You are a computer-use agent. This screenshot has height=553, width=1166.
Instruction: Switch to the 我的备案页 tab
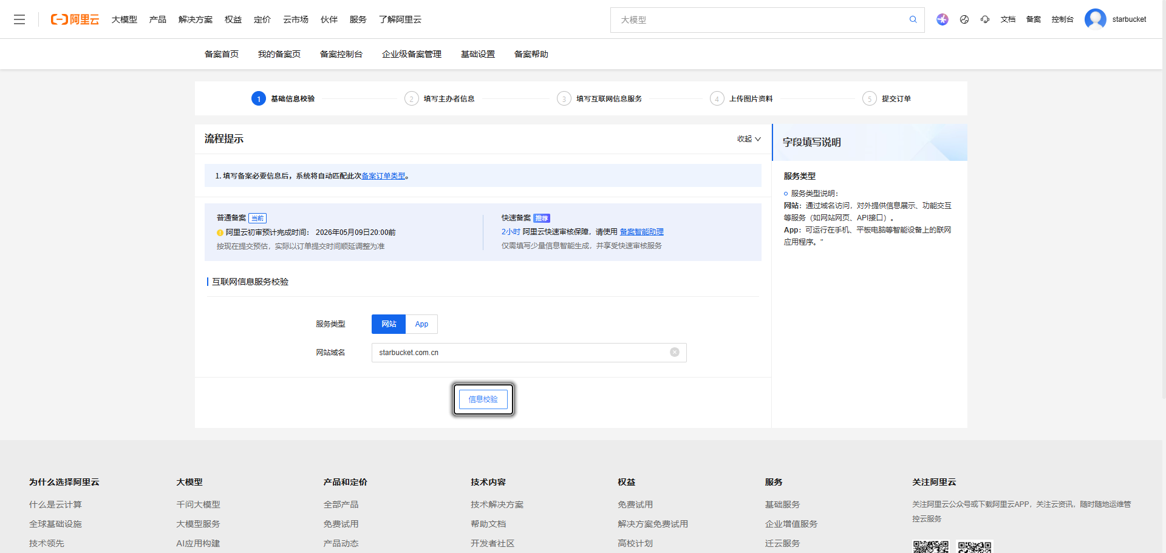pos(279,54)
